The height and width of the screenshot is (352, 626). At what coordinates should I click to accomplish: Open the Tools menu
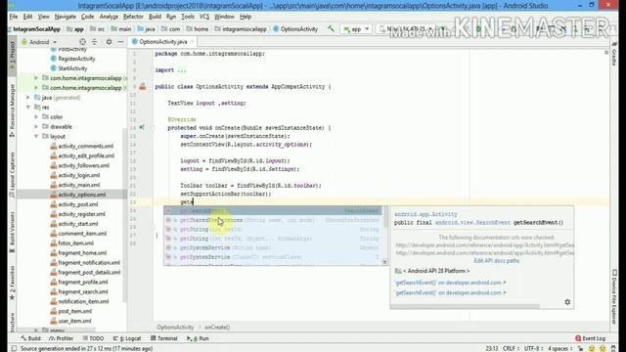click(x=188, y=17)
